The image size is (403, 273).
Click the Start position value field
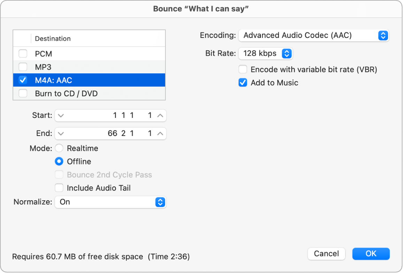(x=110, y=115)
